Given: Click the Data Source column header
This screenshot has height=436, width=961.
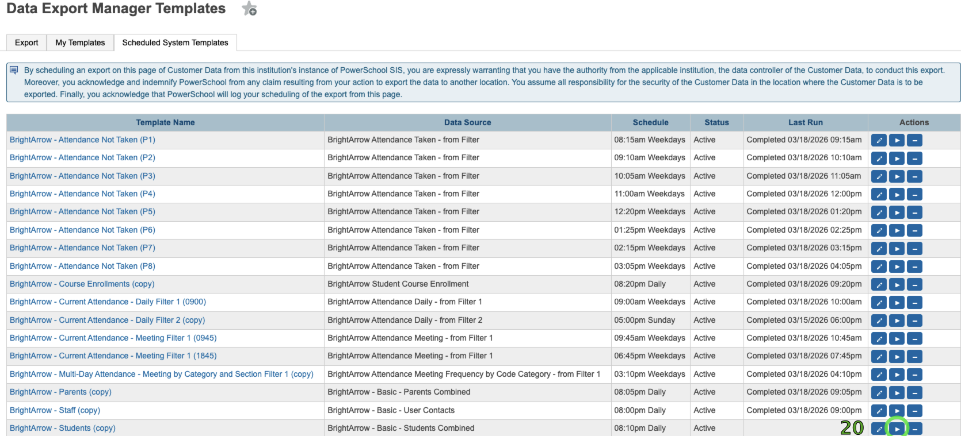Looking at the screenshot, I should click(467, 122).
